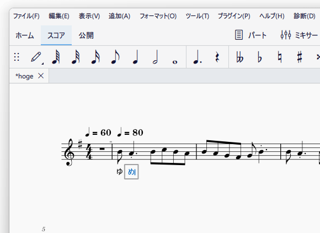Image resolution: width=320 pixels, height=233 pixels.
Task: Select the lyric syllable ゆ
Action: pyautogui.click(x=119, y=172)
